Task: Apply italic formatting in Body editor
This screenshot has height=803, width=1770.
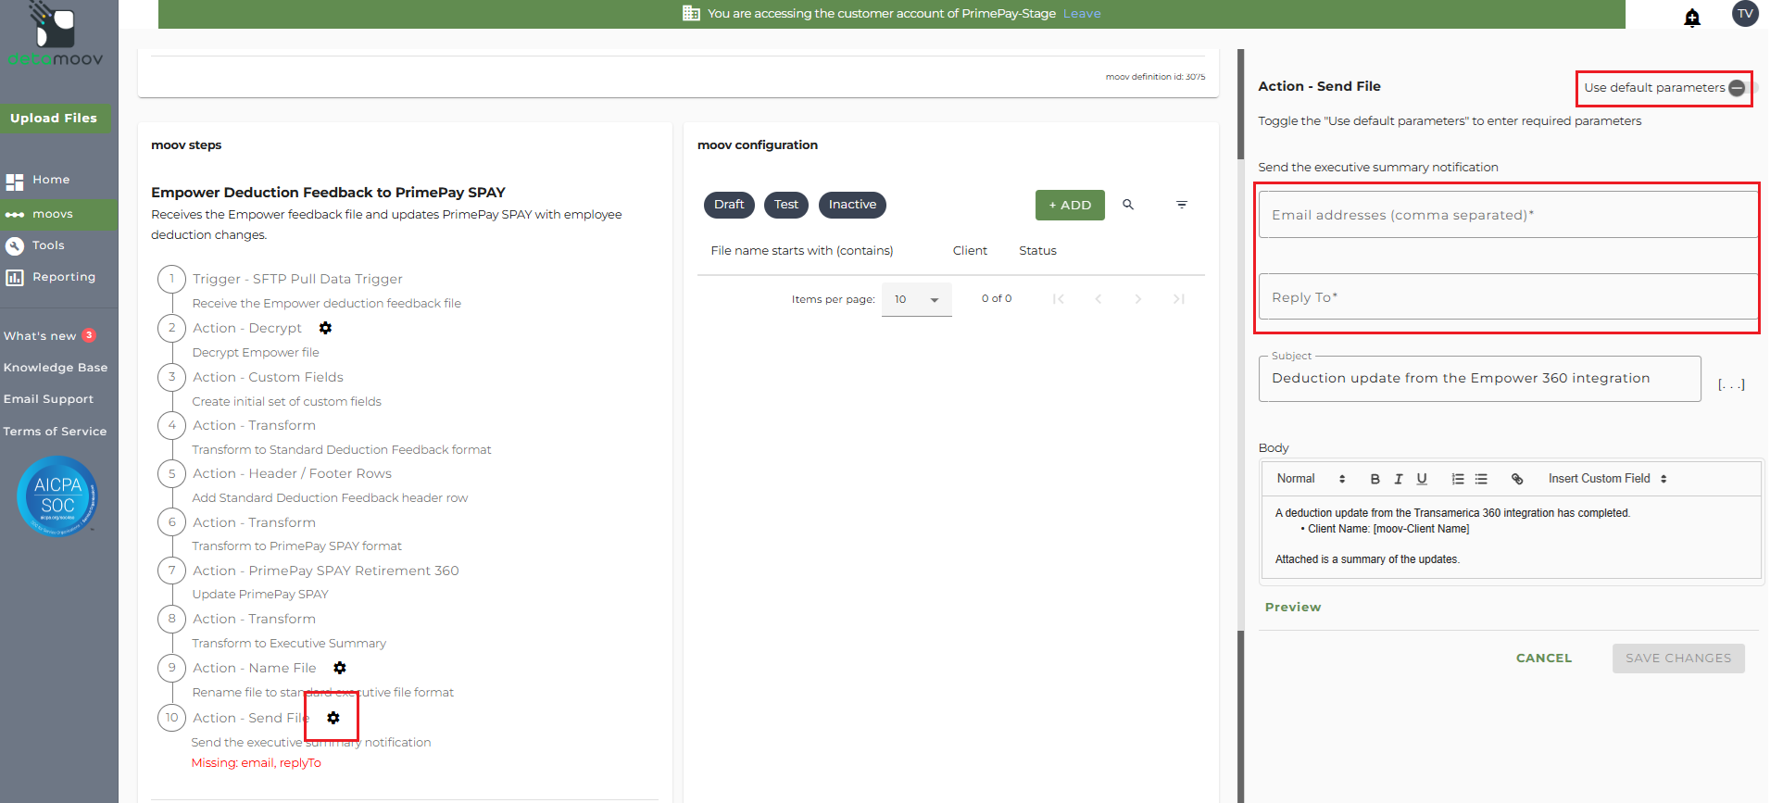Action: tap(1399, 479)
